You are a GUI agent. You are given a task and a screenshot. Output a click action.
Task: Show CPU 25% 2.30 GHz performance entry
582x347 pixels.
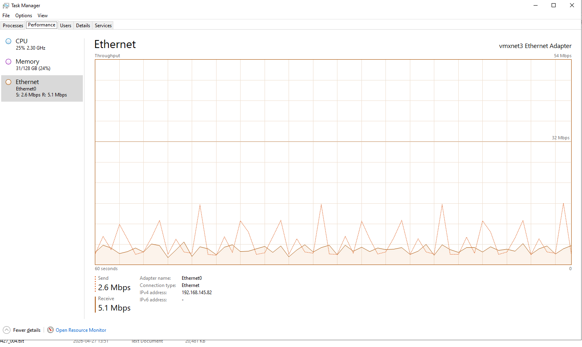click(x=42, y=44)
